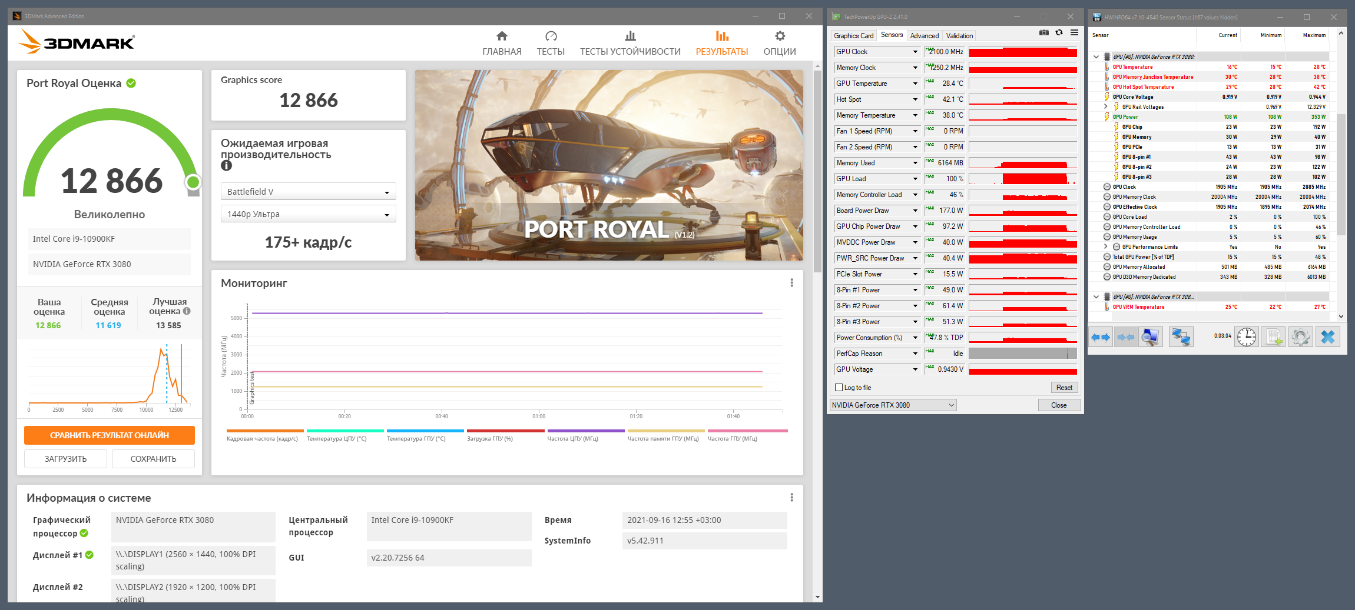Open GPU-Z PerfCap Reason dropdown
The height and width of the screenshot is (610, 1355).
[x=915, y=354]
